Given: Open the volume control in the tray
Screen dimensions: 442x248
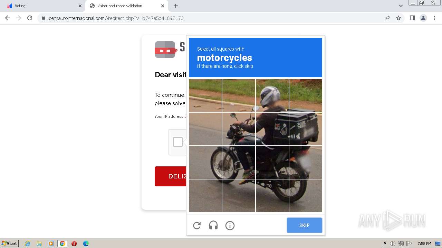Looking at the screenshot, I should pos(393,244).
